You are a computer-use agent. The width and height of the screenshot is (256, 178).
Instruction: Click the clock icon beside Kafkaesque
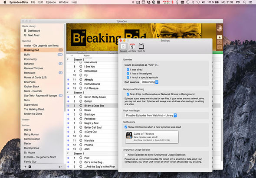pos(81,71)
